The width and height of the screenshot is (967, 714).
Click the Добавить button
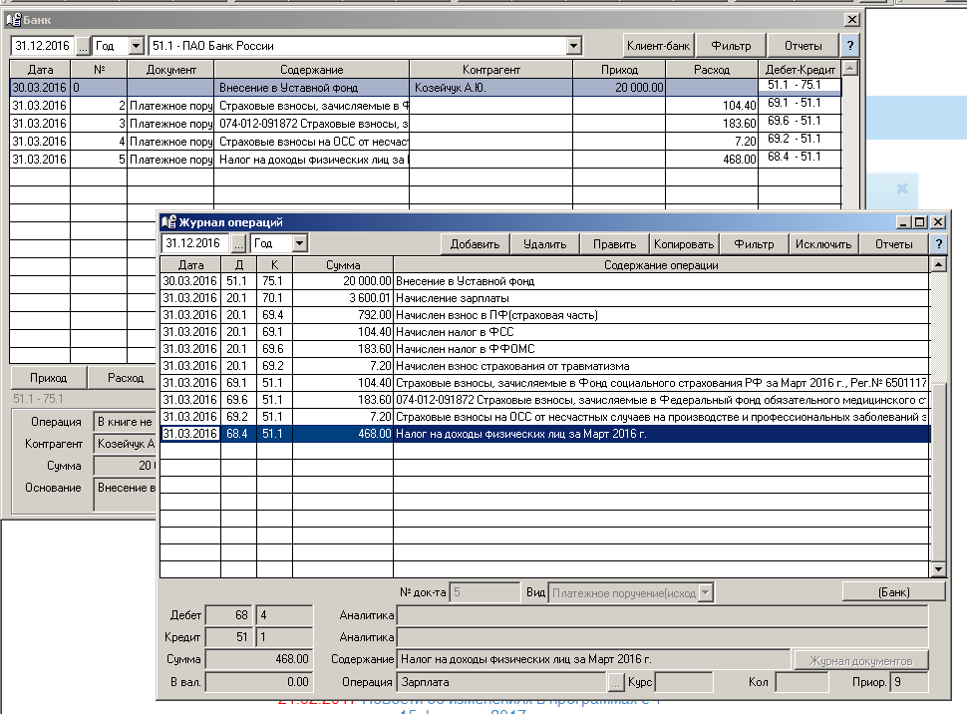(476, 244)
